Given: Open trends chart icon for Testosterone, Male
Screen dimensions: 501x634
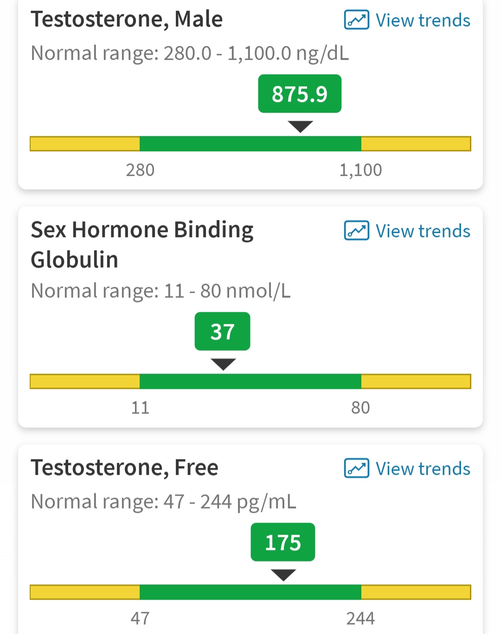Looking at the screenshot, I should (x=356, y=20).
